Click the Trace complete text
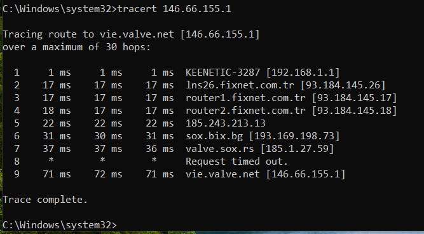The height and width of the screenshot is (234, 424). click(x=45, y=200)
